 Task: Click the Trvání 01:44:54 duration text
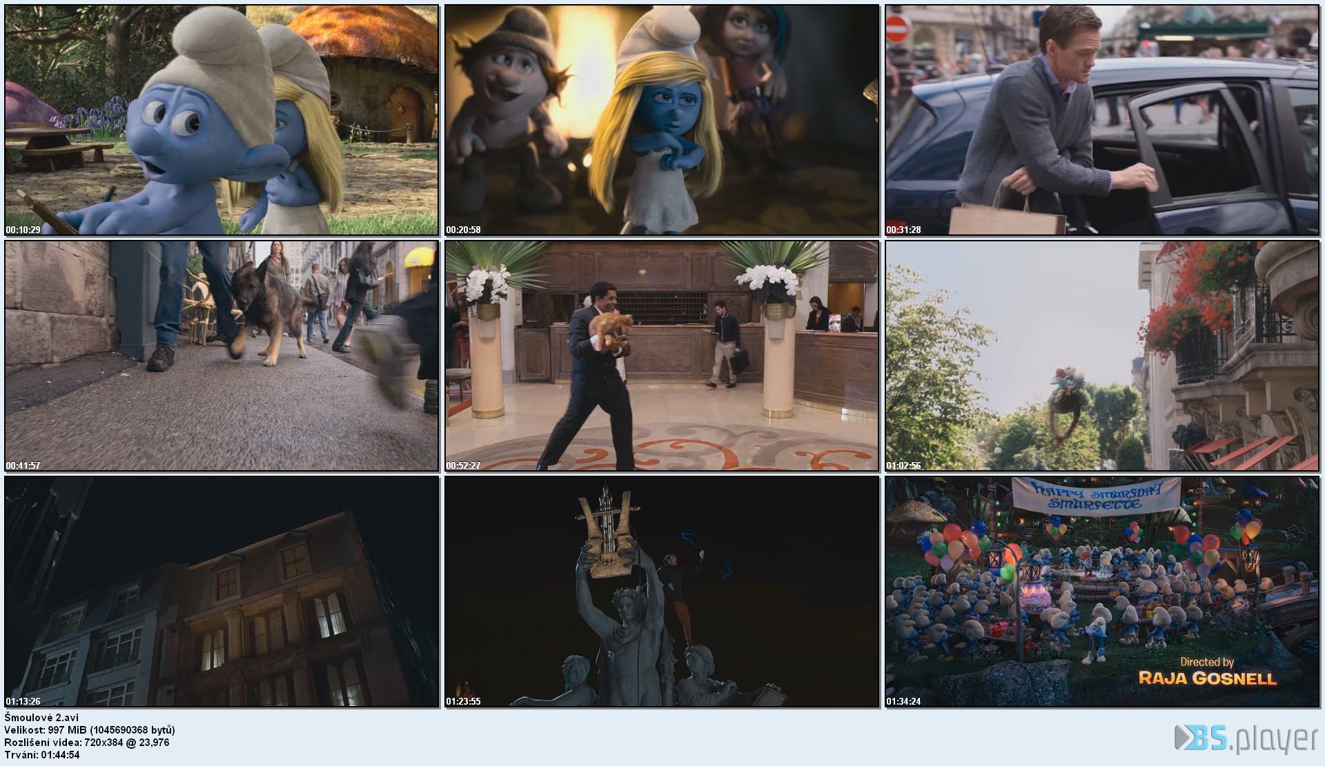[x=41, y=754]
